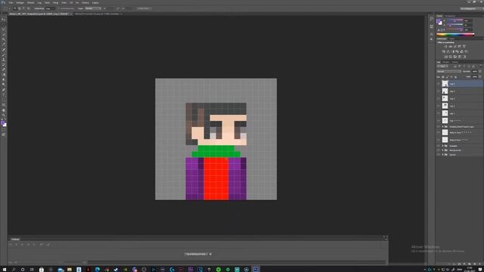This screenshot has width=484, height=272.
Task: Lock transparent pixels in Layers panel
Action: [442, 77]
